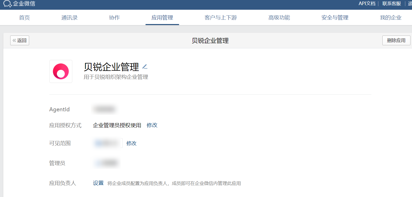Open the 协作 tab
The height and width of the screenshot is (197, 412).
115,18
